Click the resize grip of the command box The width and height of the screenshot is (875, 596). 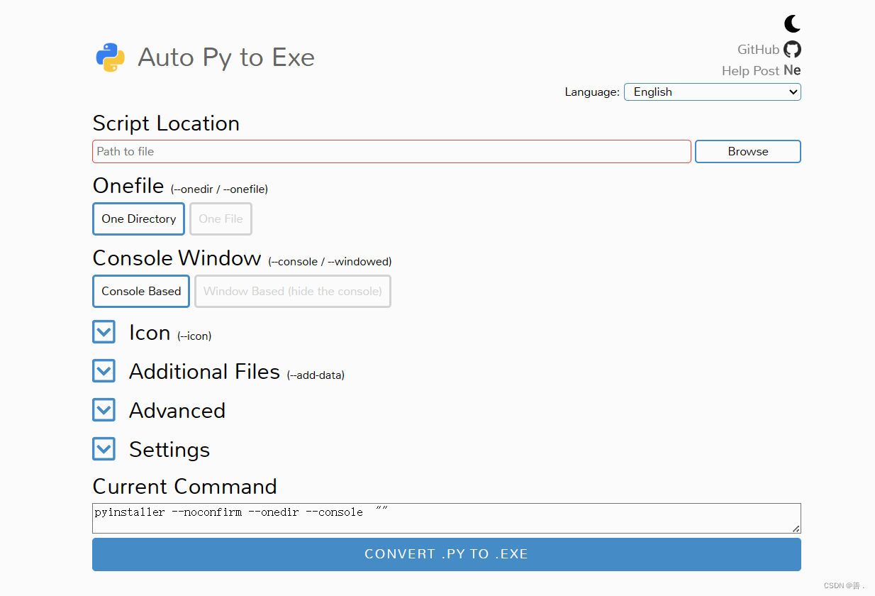click(796, 529)
